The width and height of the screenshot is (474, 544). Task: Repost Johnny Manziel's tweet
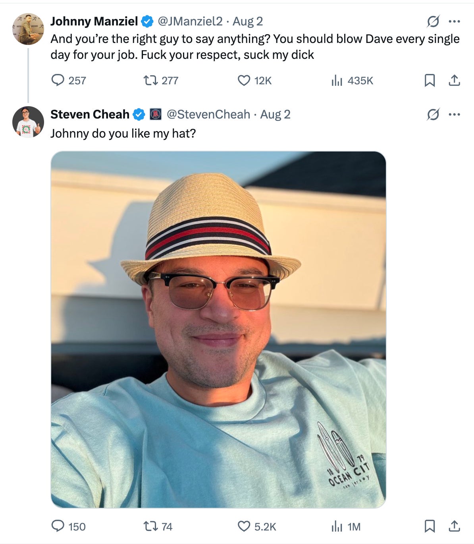pos(150,81)
